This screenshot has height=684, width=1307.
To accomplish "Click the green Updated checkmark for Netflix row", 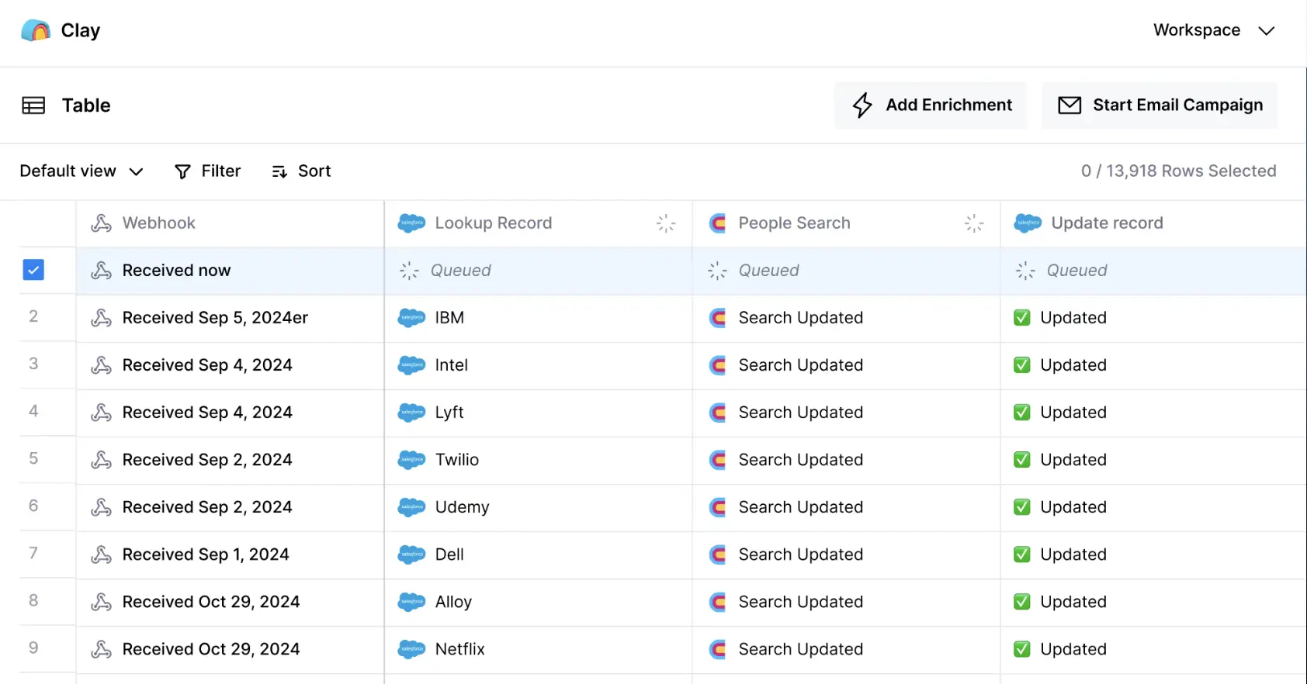I will (1022, 649).
